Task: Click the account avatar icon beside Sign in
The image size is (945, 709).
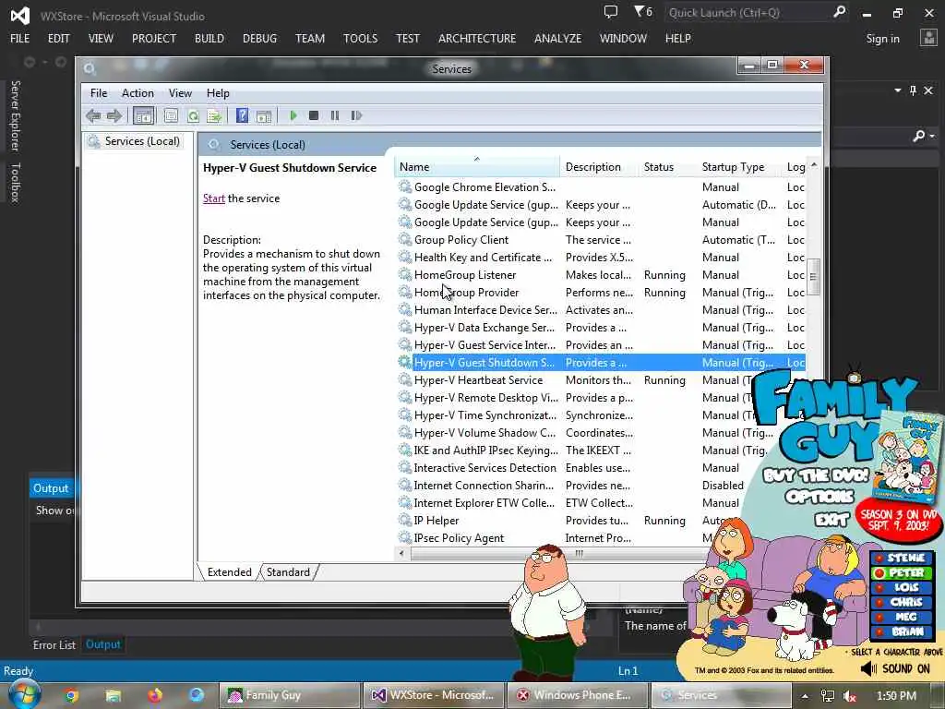Action: coord(928,38)
